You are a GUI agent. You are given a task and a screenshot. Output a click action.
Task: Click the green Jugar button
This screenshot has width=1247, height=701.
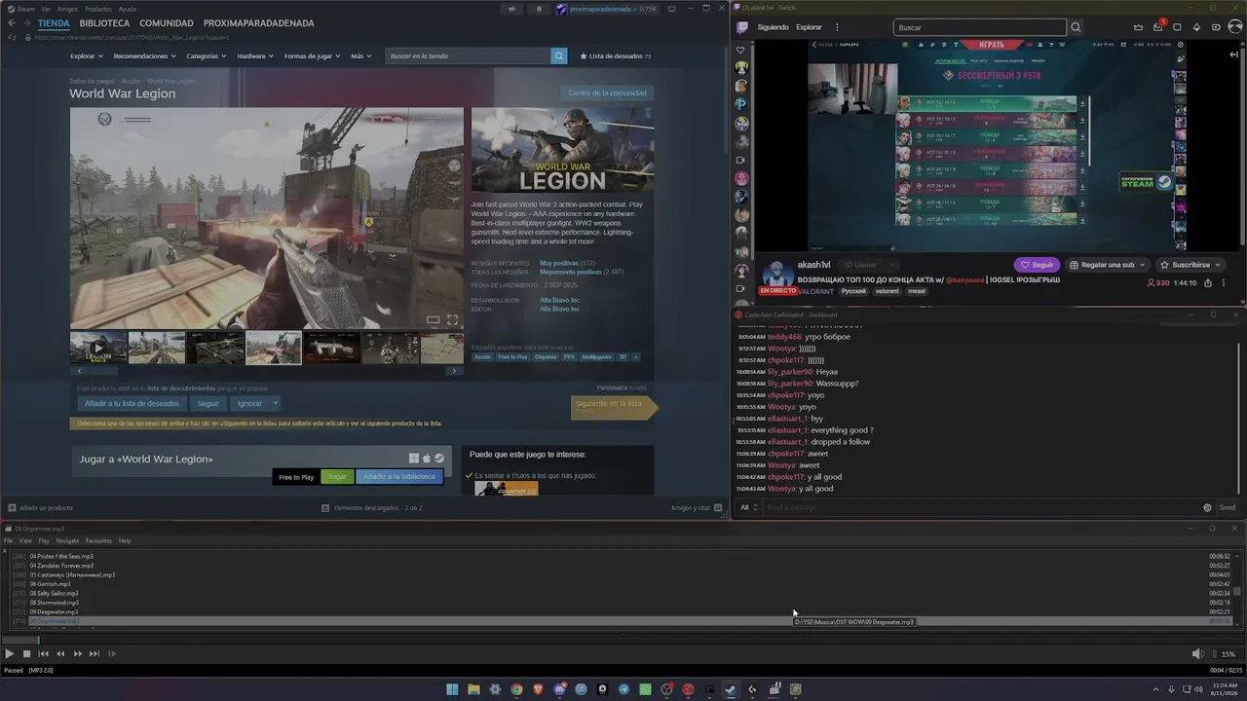tap(337, 477)
